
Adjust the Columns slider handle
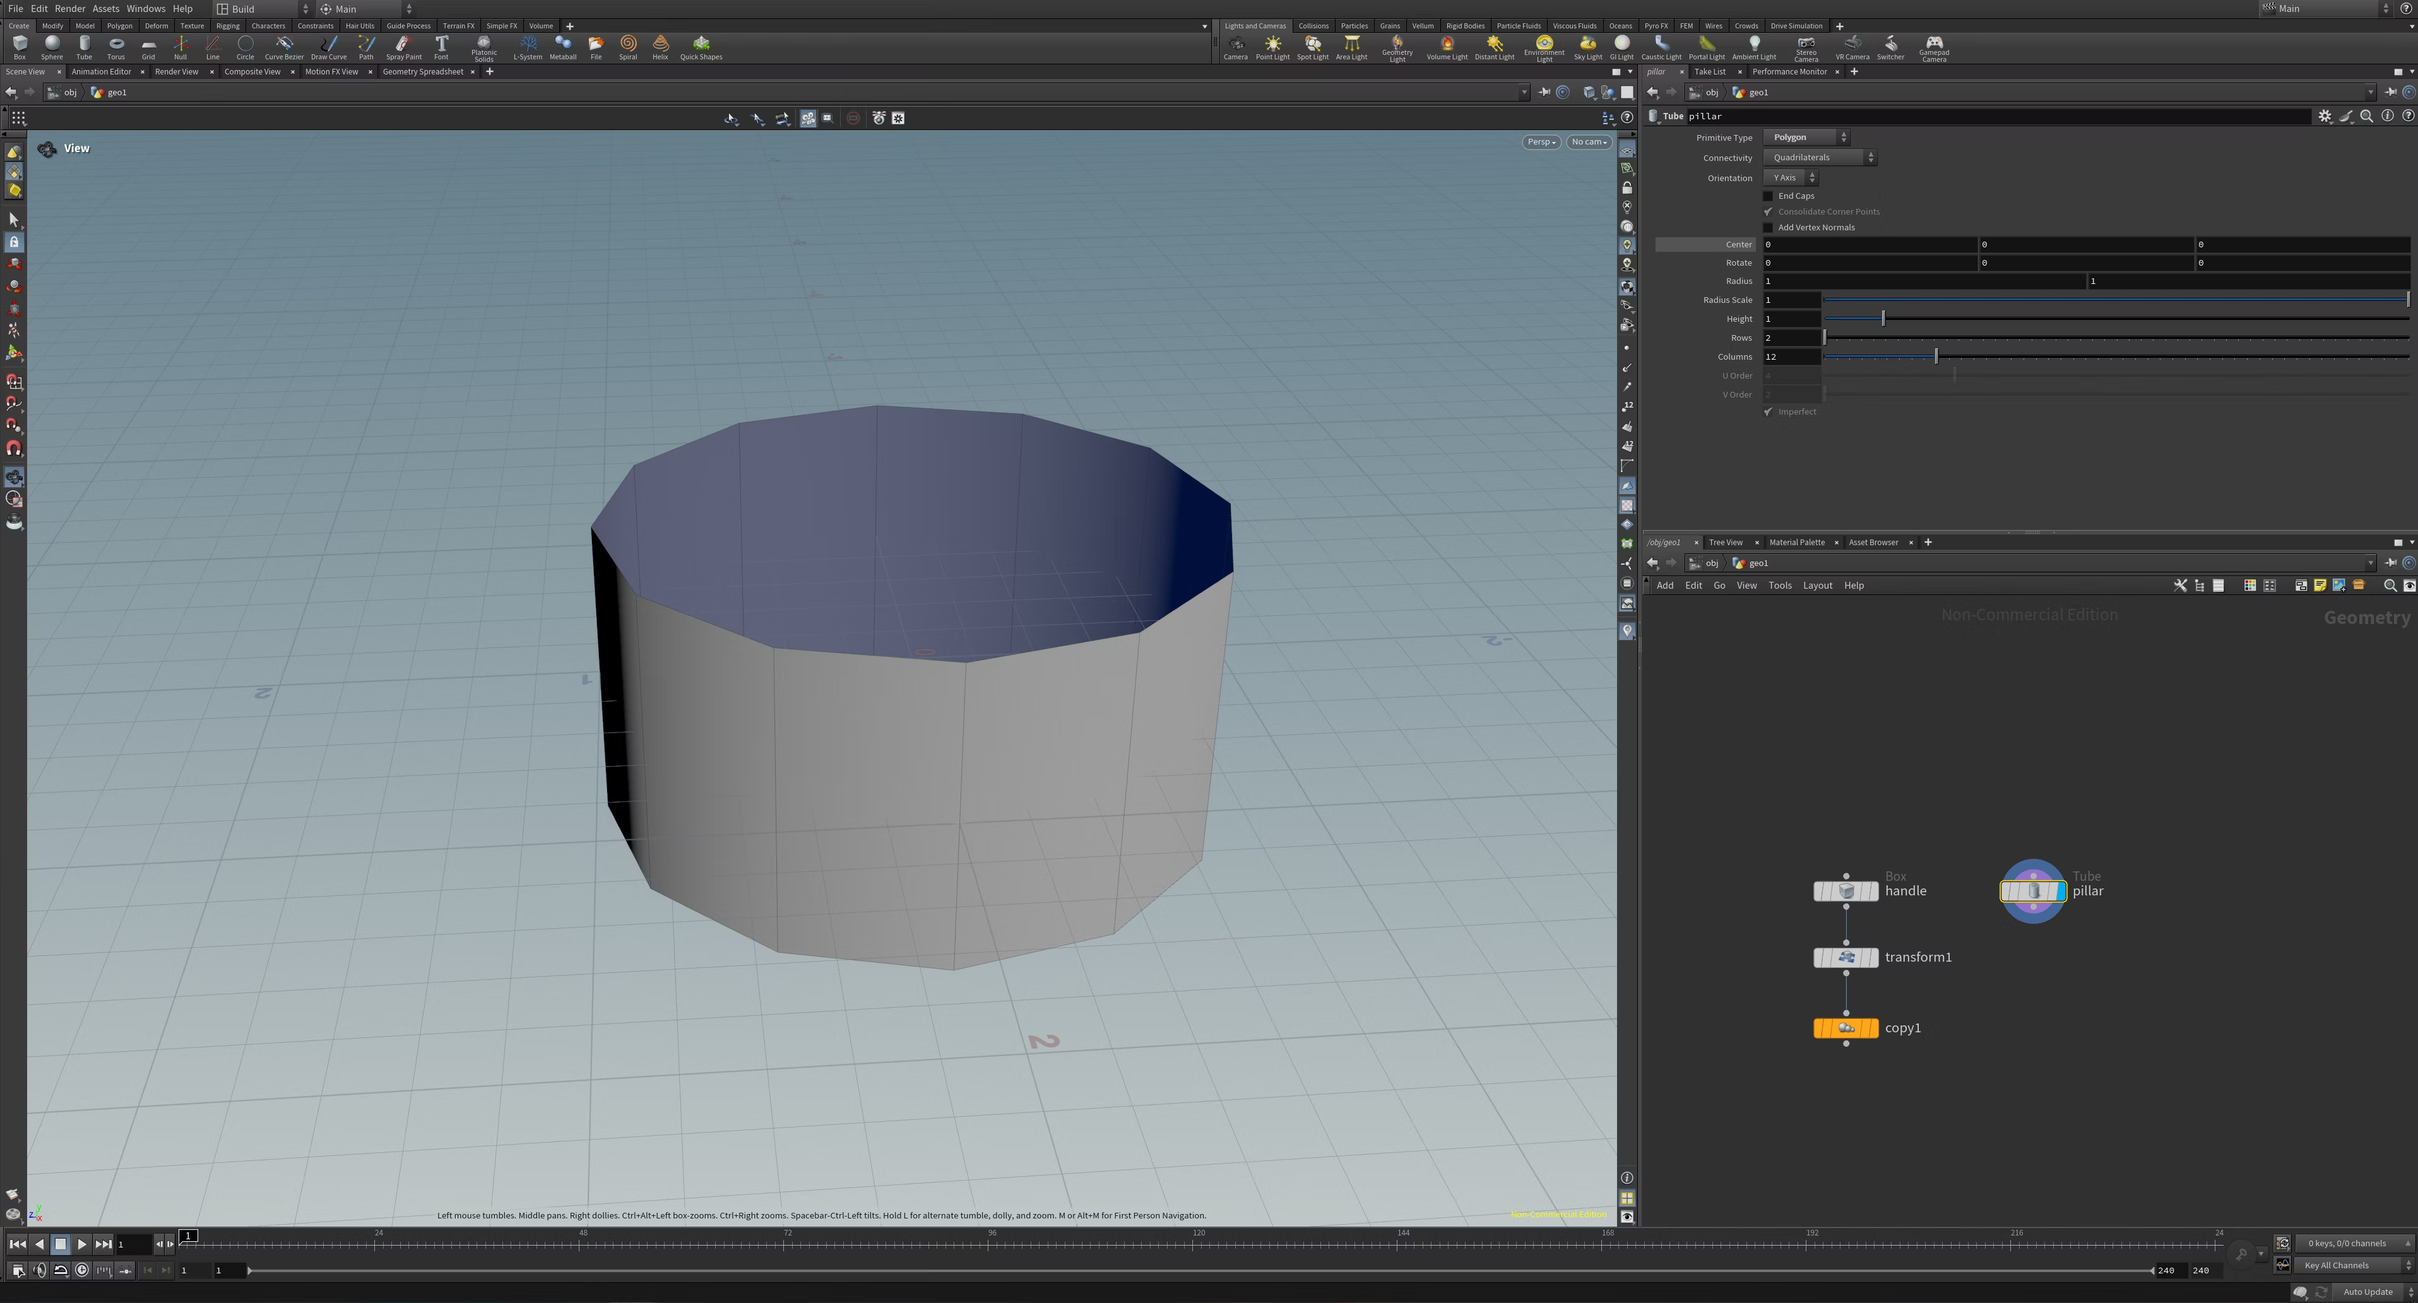(x=1936, y=357)
